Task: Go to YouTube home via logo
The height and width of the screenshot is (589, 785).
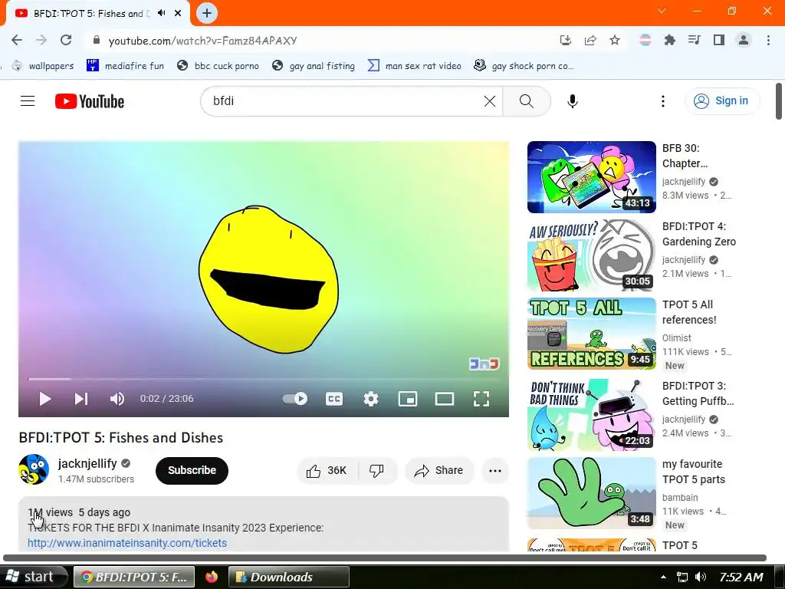Action: 90,101
